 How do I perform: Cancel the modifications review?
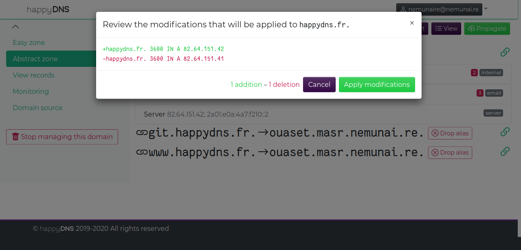(319, 84)
